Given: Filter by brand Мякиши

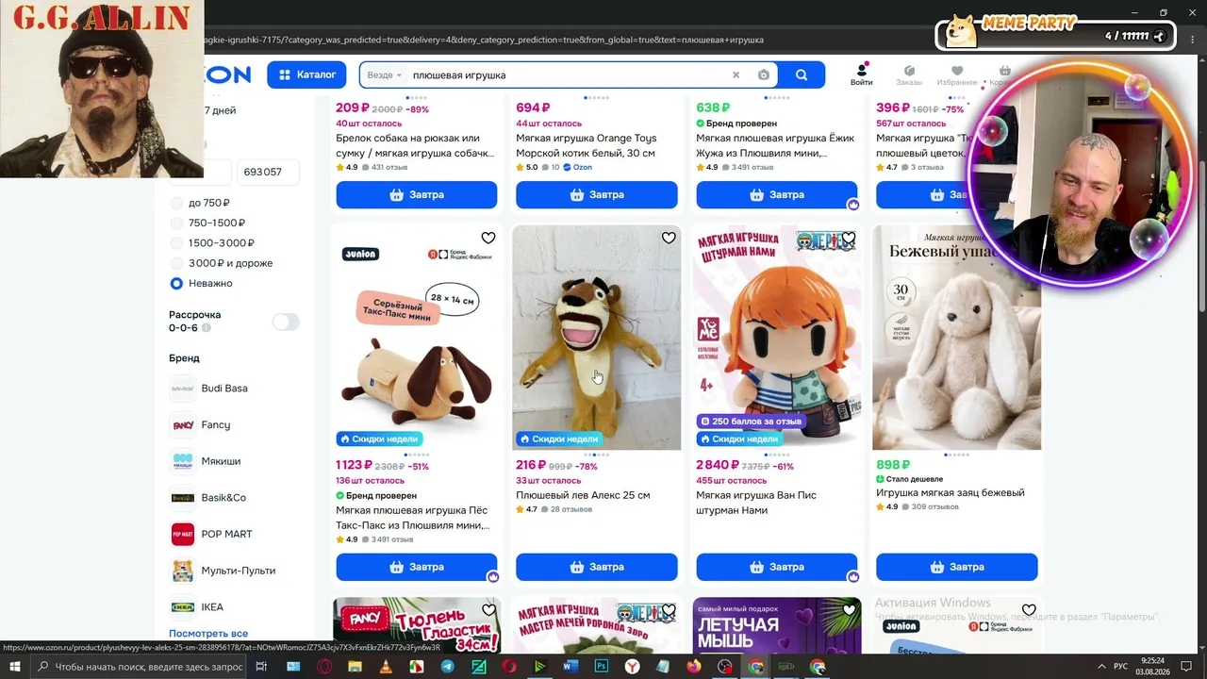Looking at the screenshot, I should click(x=206, y=461).
